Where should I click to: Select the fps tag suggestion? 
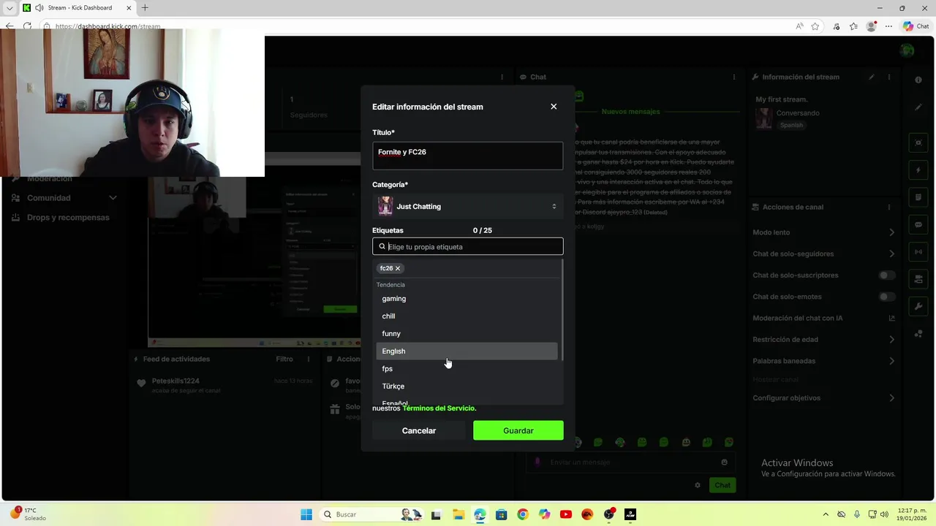[x=467, y=369]
